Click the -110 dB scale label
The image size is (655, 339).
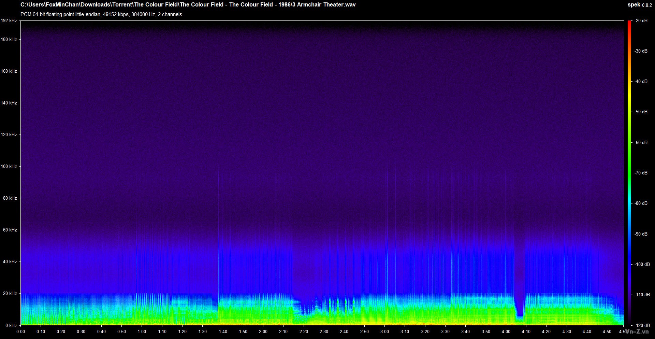pyautogui.click(x=642, y=295)
